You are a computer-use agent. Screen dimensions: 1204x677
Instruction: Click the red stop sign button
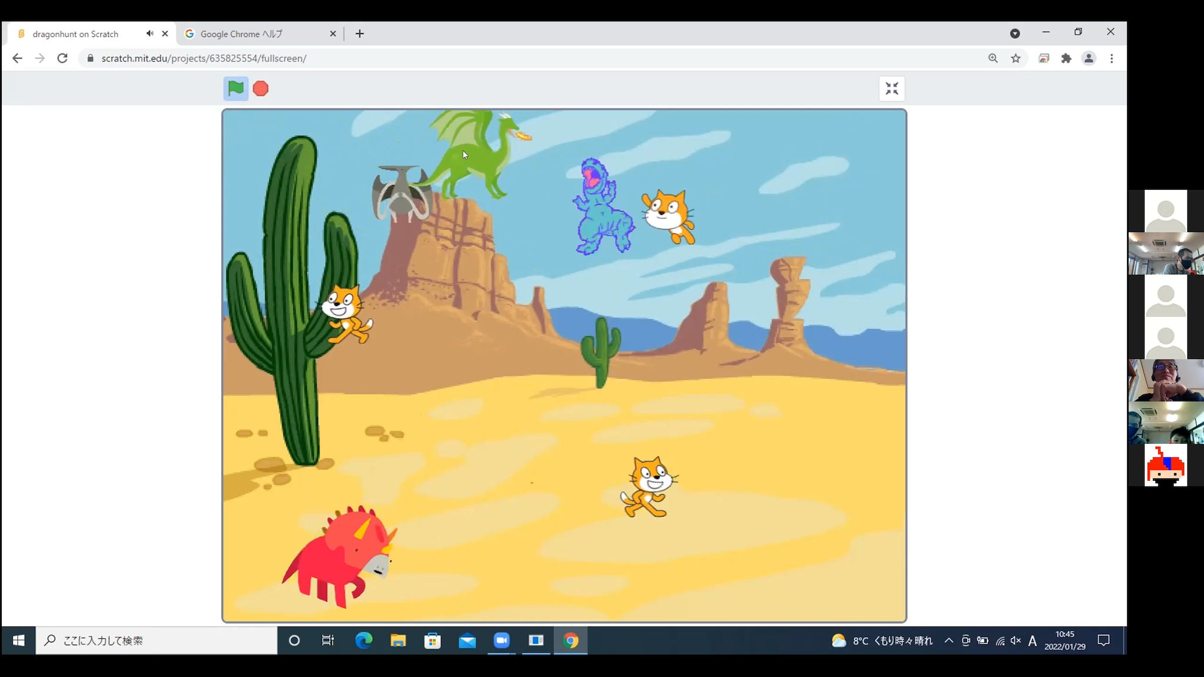click(260, 89)
